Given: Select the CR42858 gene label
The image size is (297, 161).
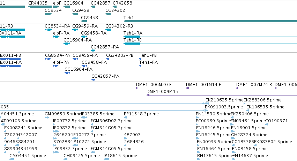Looking at the screenshot, I should tap(122, 3).
